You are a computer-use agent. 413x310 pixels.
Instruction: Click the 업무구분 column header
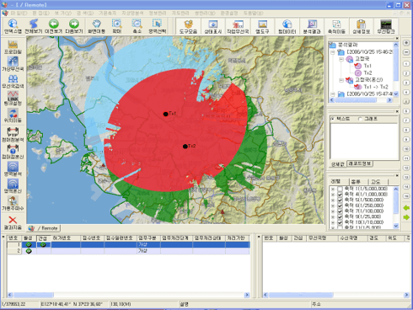point(148,238)
